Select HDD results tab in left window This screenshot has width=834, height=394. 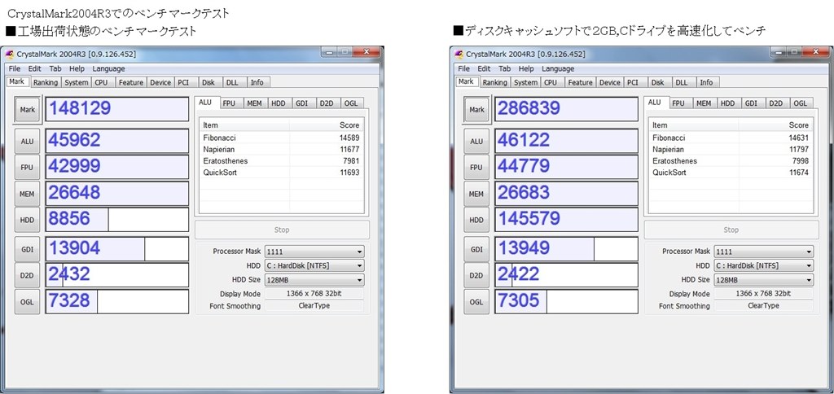pyautogui.click(x=279, y=103)
